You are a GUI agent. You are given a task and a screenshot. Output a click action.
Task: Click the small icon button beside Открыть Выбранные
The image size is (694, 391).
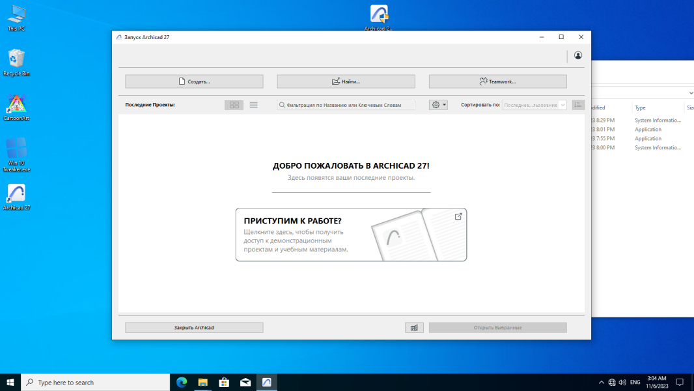tap(414, 328)
